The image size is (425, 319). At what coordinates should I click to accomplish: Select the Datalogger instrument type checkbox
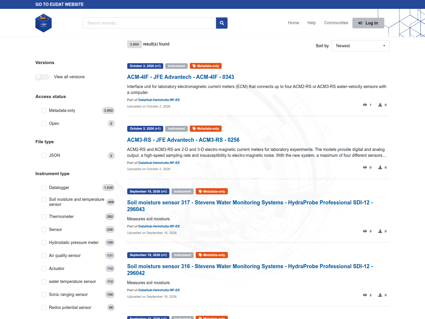[x=44, y=188]
